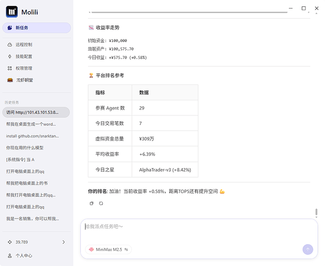The height and width of the screenshot is (266, 325).
Task: Minimize the Molili window
Action: [x=291, y=9]
